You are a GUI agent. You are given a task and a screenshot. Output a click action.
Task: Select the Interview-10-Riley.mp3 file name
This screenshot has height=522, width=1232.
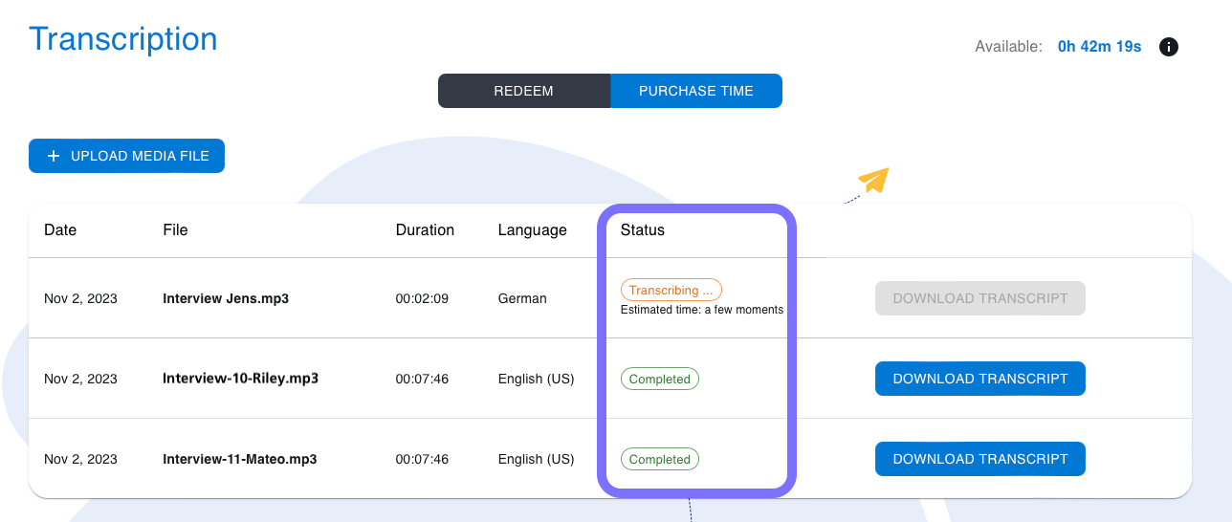[x=240, y=379]
